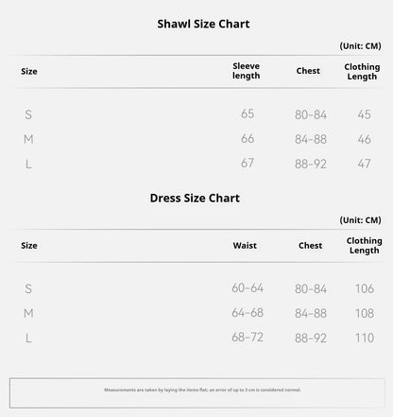Click dress clothing length value 108
393x417 pixels.
(365, 313)
